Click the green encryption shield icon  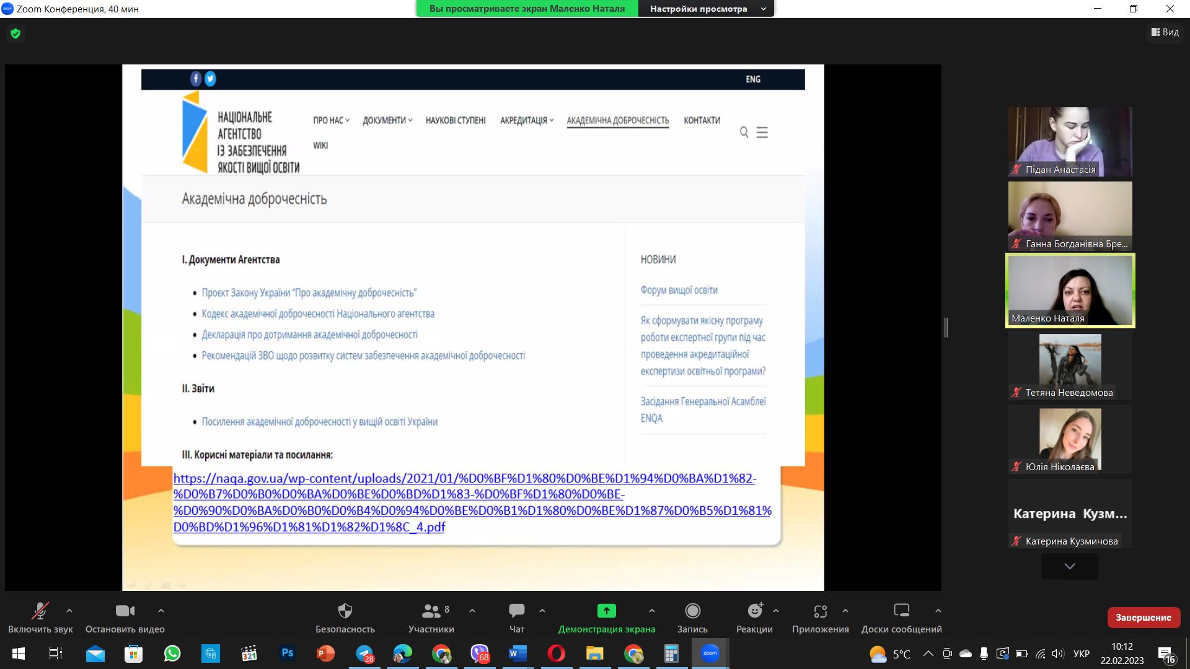pos(15,33)
